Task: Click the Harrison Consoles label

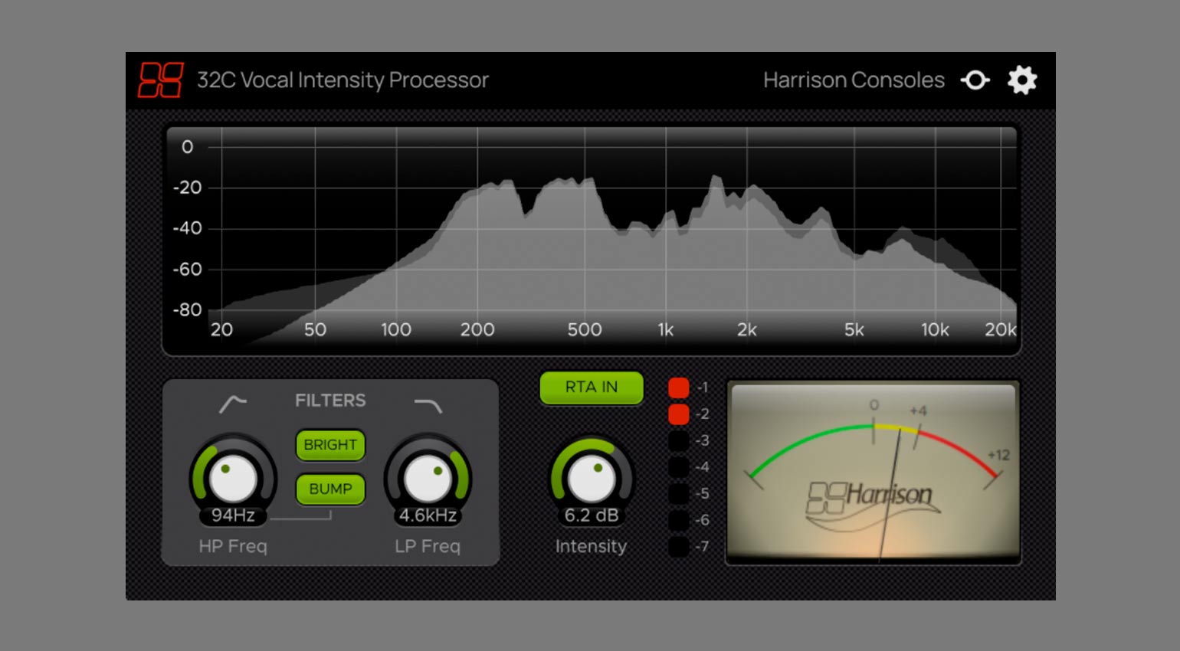Action: [x=853, y=80]
